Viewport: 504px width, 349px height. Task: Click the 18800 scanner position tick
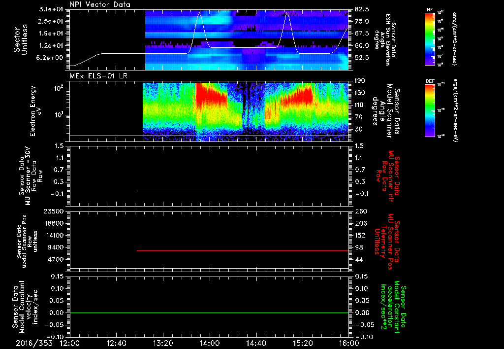click(53, 223)
